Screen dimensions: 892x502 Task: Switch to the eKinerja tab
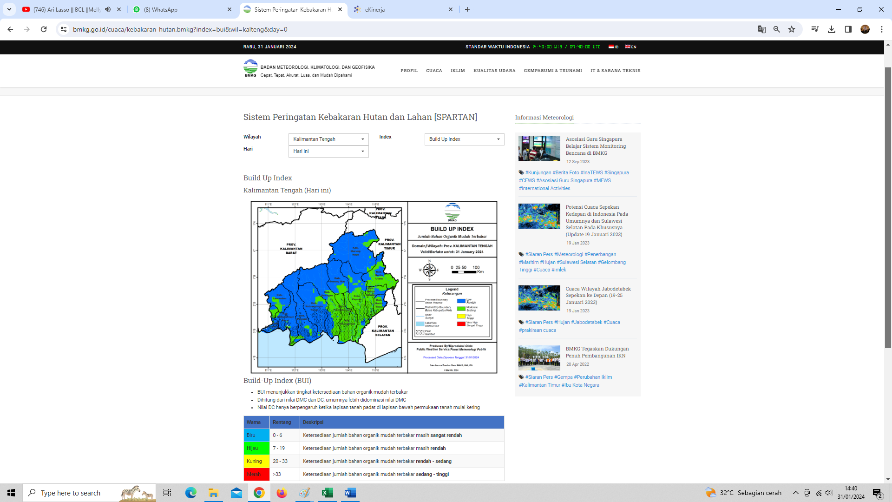click(403, 9)
